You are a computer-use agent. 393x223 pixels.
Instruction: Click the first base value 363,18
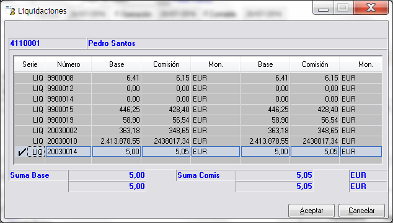pyautogui.click(x=117, y=131)
